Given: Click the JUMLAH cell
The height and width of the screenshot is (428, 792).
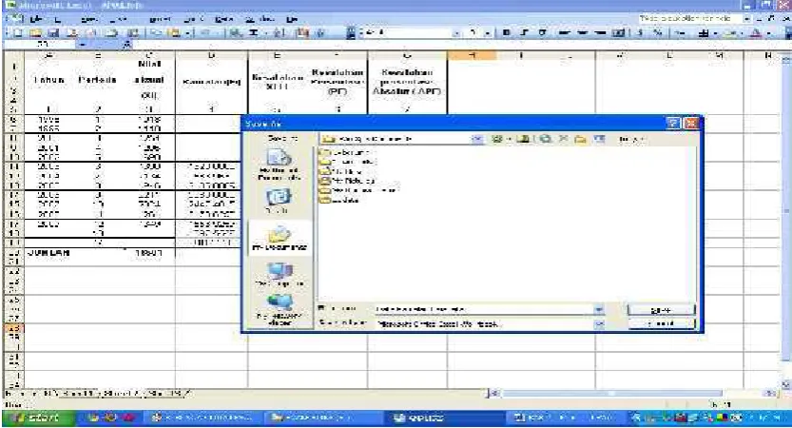Looking at the screenshot, I should pos(48,253).
